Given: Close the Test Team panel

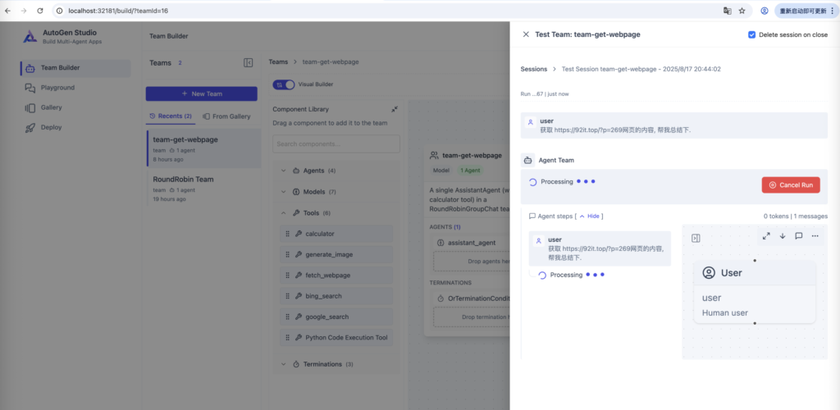Looking at the screenshot, I should [526, 34].
